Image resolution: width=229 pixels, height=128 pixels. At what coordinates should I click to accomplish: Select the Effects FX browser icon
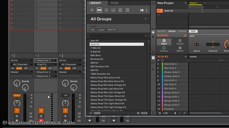pos(120,10)
